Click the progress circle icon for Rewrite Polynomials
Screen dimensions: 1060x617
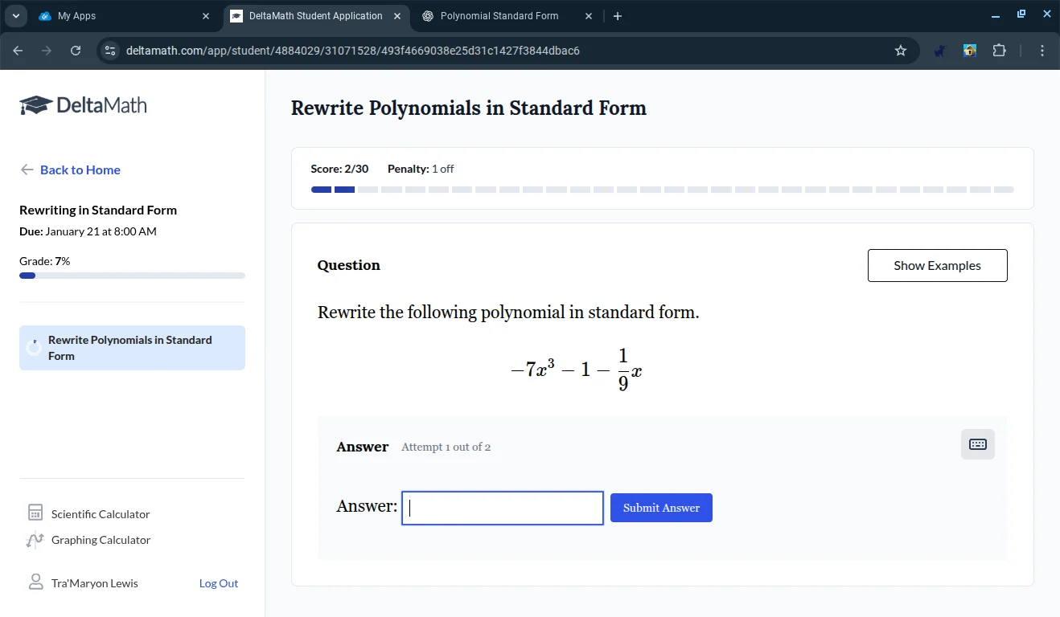(x=34, y=347)
